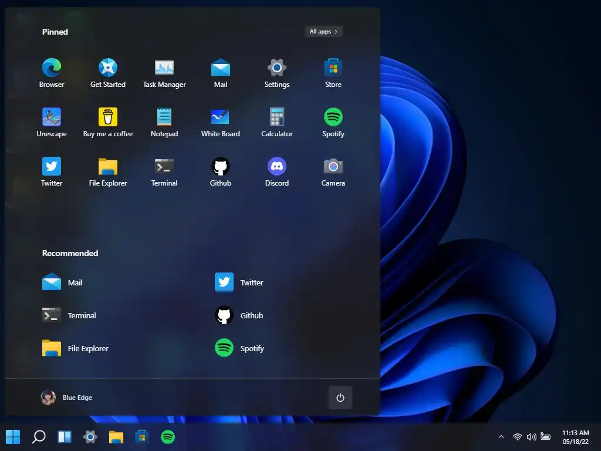Open Microsoft Store on the taskbar

tap(141, 437)
